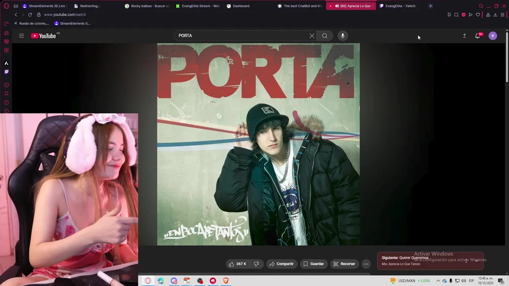Start voice search with the microphone
Viewport: 509px width, 286px height.
coord(343,36)
